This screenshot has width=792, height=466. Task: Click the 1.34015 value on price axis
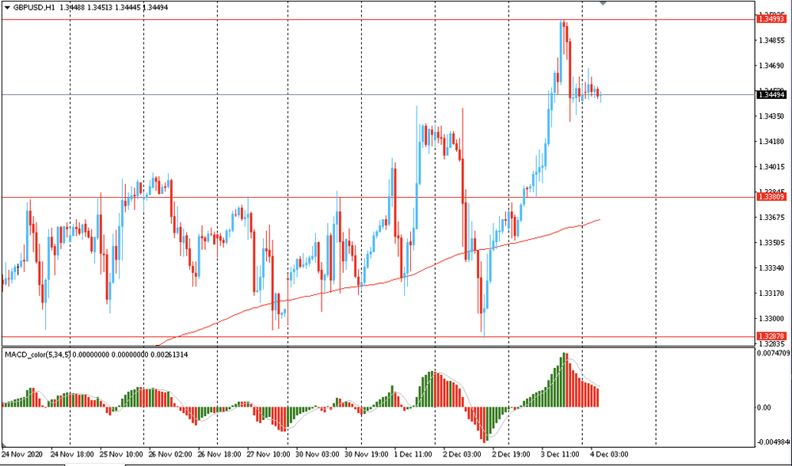pos(771,167)
